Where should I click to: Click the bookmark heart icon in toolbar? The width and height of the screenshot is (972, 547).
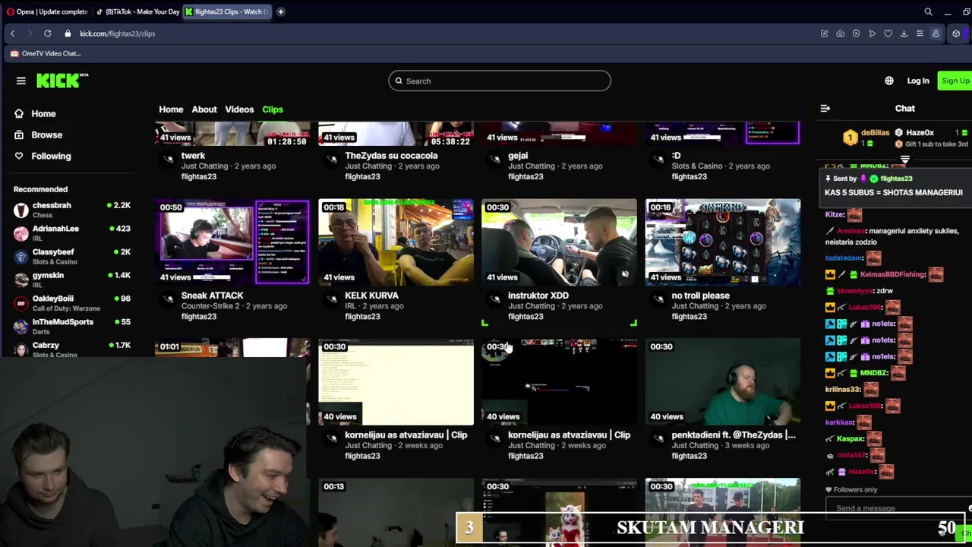[888, 33]
